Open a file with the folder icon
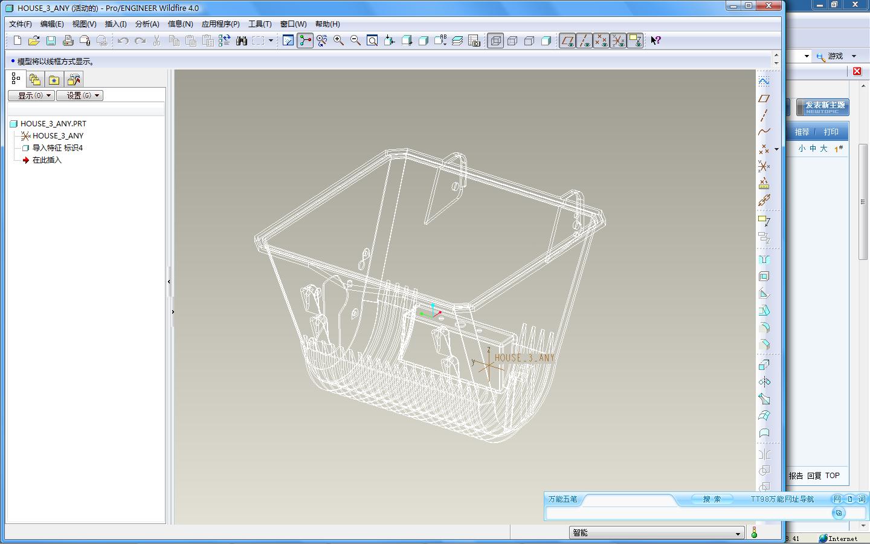 click(x=34, y=40)
